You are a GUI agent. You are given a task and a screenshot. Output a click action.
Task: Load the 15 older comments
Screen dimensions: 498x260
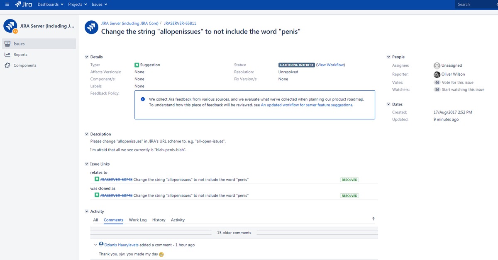[234, 233]
